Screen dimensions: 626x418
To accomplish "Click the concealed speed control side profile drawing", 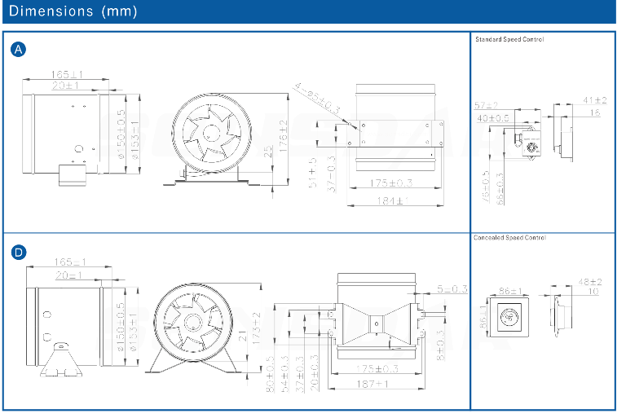I will (x=562, y=316).
